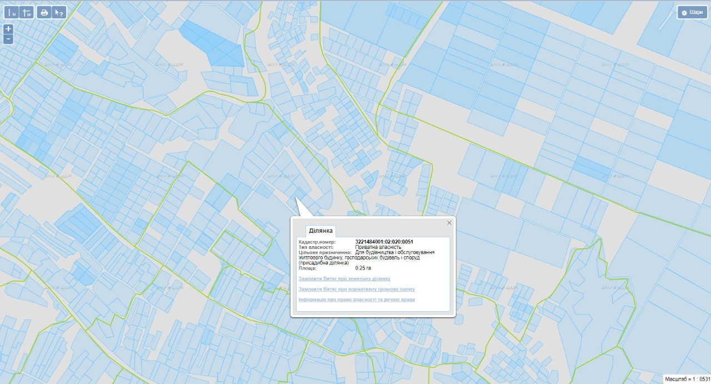Activate the parcel info query cursor tool
The width and height of the screenshot is (711, 384).
tap(59, 12)
